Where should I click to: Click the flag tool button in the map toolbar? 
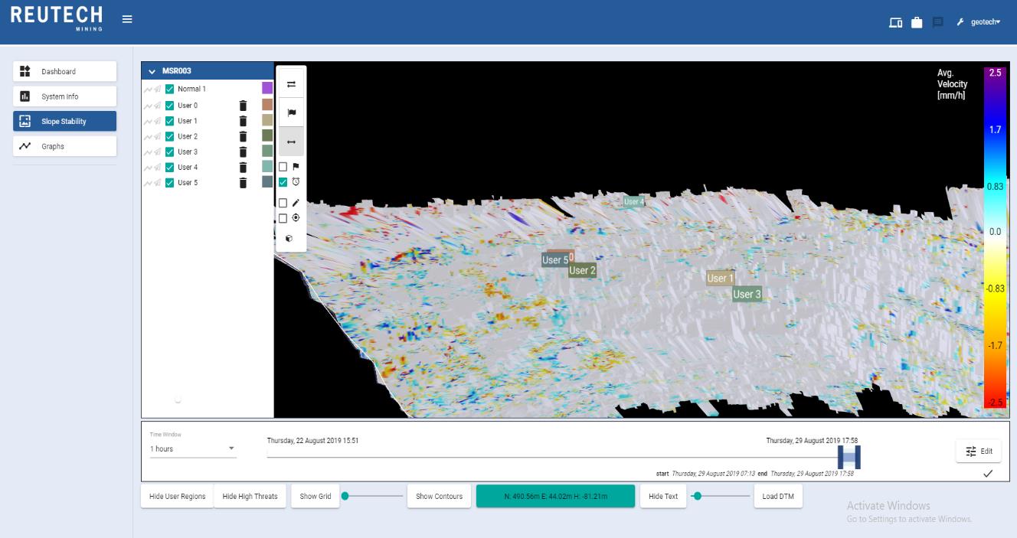click(x=291, y=112)
